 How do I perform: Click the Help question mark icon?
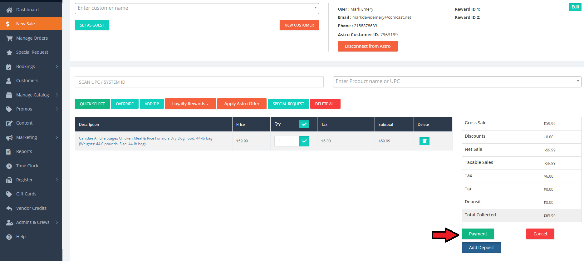(x=9, y=237)
